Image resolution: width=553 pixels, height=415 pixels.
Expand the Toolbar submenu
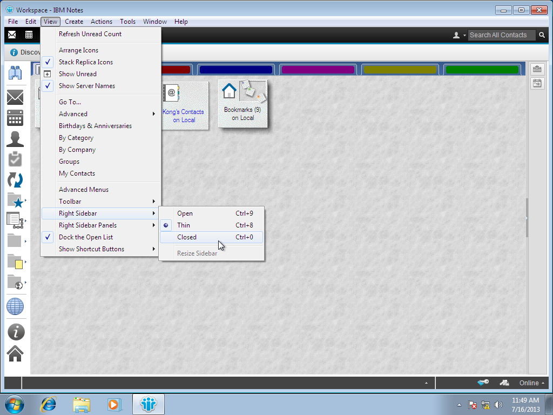[x=100, y=202]
